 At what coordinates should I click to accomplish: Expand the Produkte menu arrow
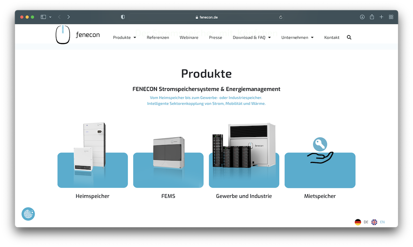(135, 38)
